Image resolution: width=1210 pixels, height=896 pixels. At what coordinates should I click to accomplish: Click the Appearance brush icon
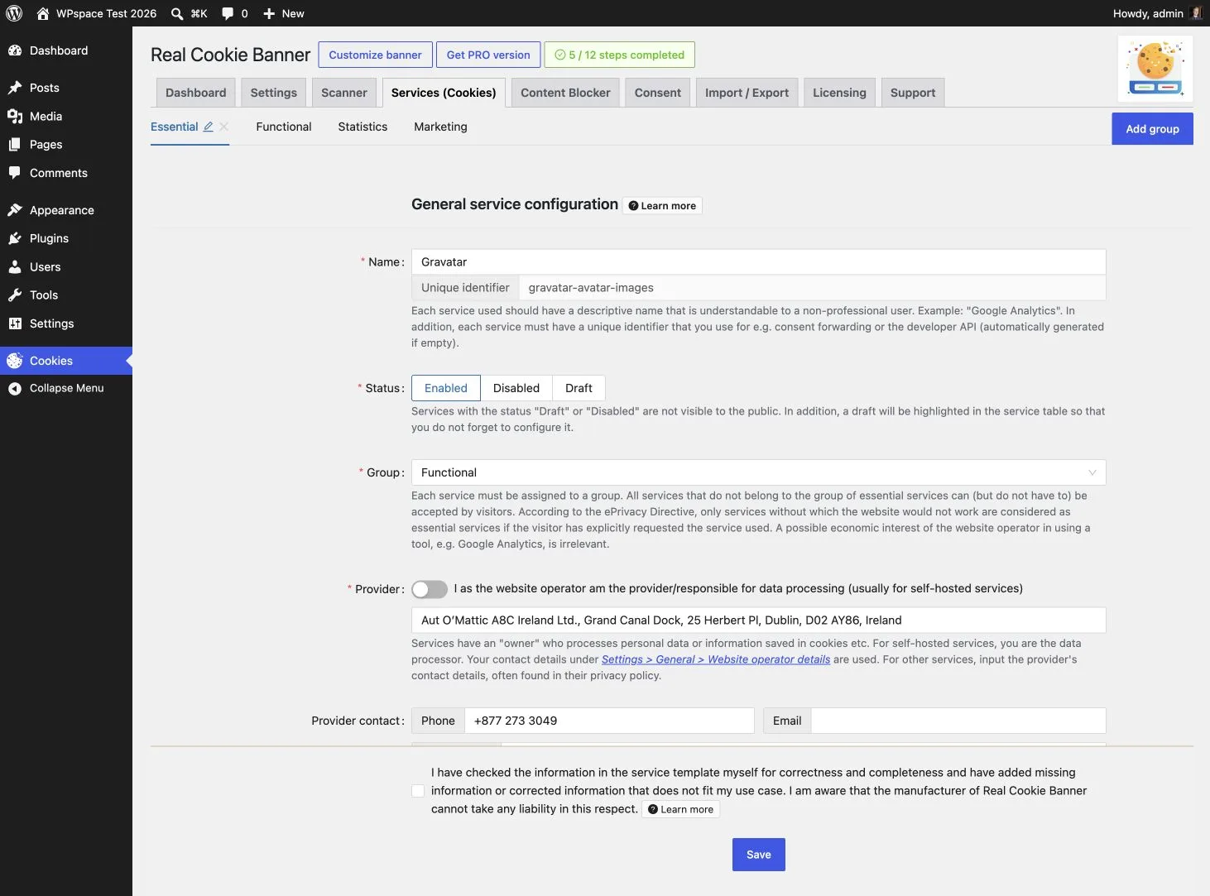(x=15, y=210)
